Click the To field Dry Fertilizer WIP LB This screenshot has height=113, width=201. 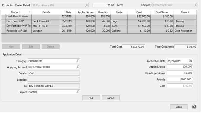[x=54, y=86]
